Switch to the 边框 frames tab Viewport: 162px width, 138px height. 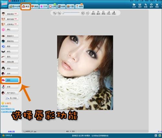52,6
